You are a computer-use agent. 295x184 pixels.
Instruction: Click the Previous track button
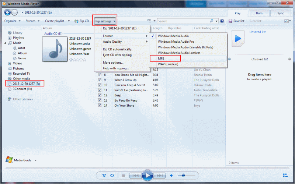pos(135,176)
